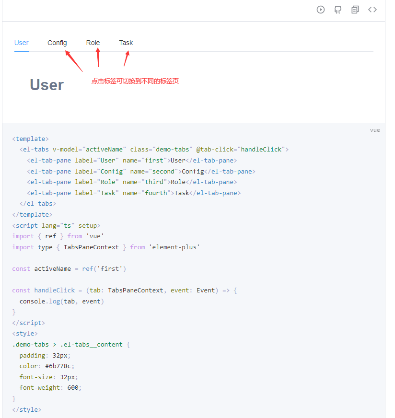
Task: Click the const activeName = ref('first') line
Action: coord(69,269)
